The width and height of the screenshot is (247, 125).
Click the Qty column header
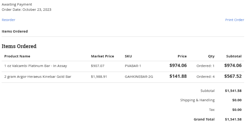point(211,56)
